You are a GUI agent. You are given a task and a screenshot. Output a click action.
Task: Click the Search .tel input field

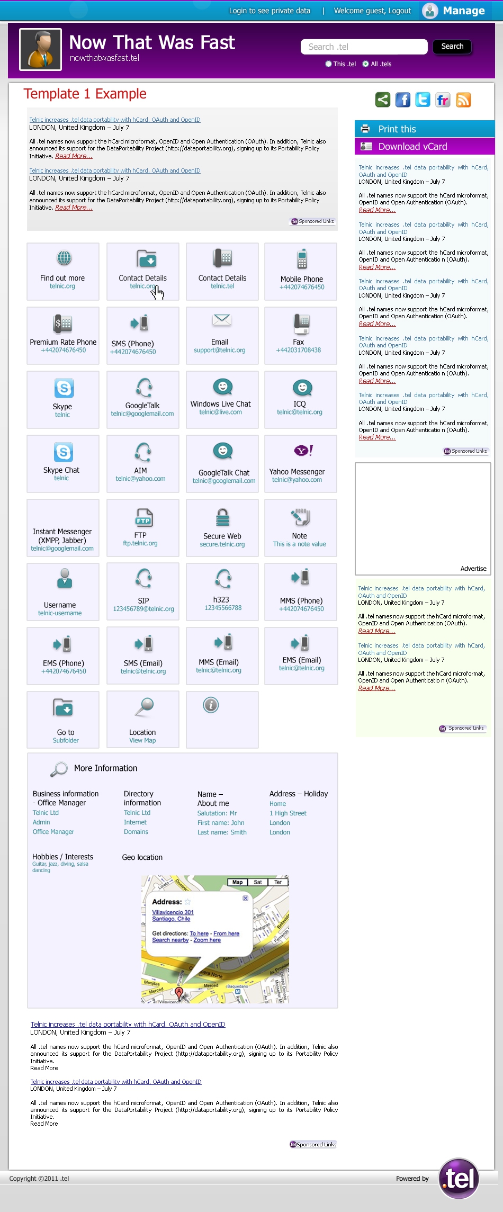[x=364, y=47]
